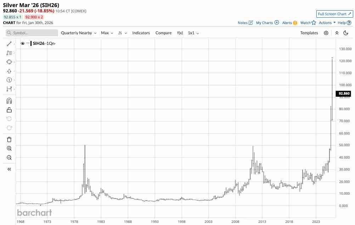Expand the Max time range dropdown
Image resolution: width=355 pixels, height=225 pixels.
tap(107, 33)
